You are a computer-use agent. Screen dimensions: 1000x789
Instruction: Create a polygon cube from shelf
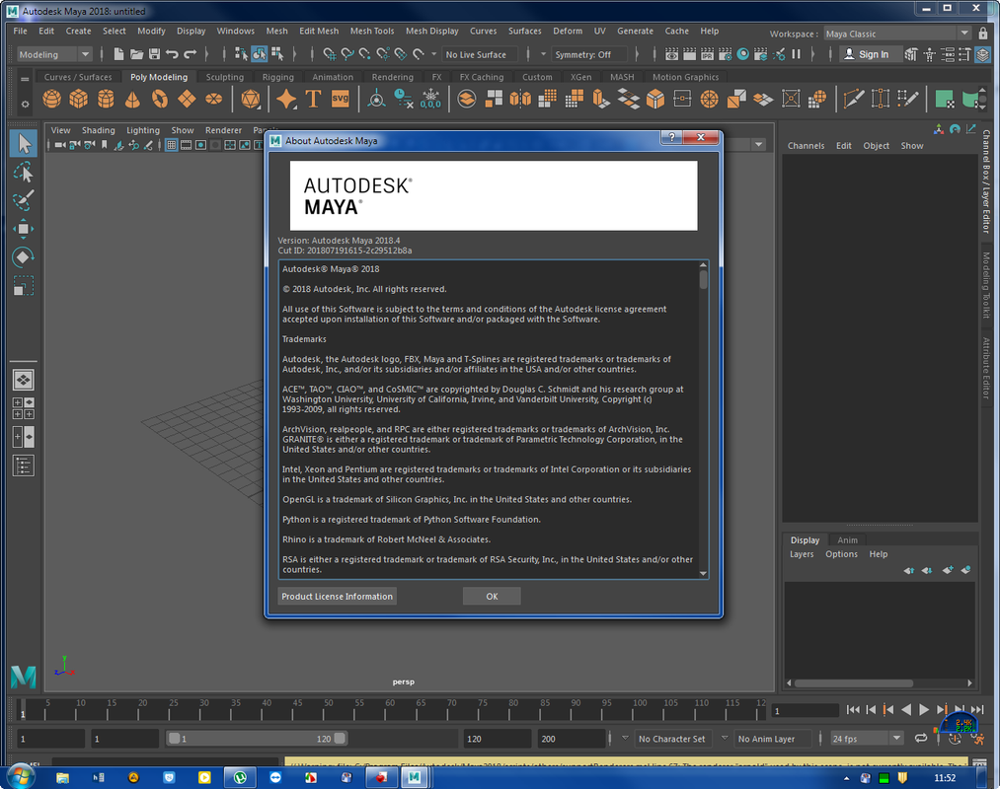(78, 99)
